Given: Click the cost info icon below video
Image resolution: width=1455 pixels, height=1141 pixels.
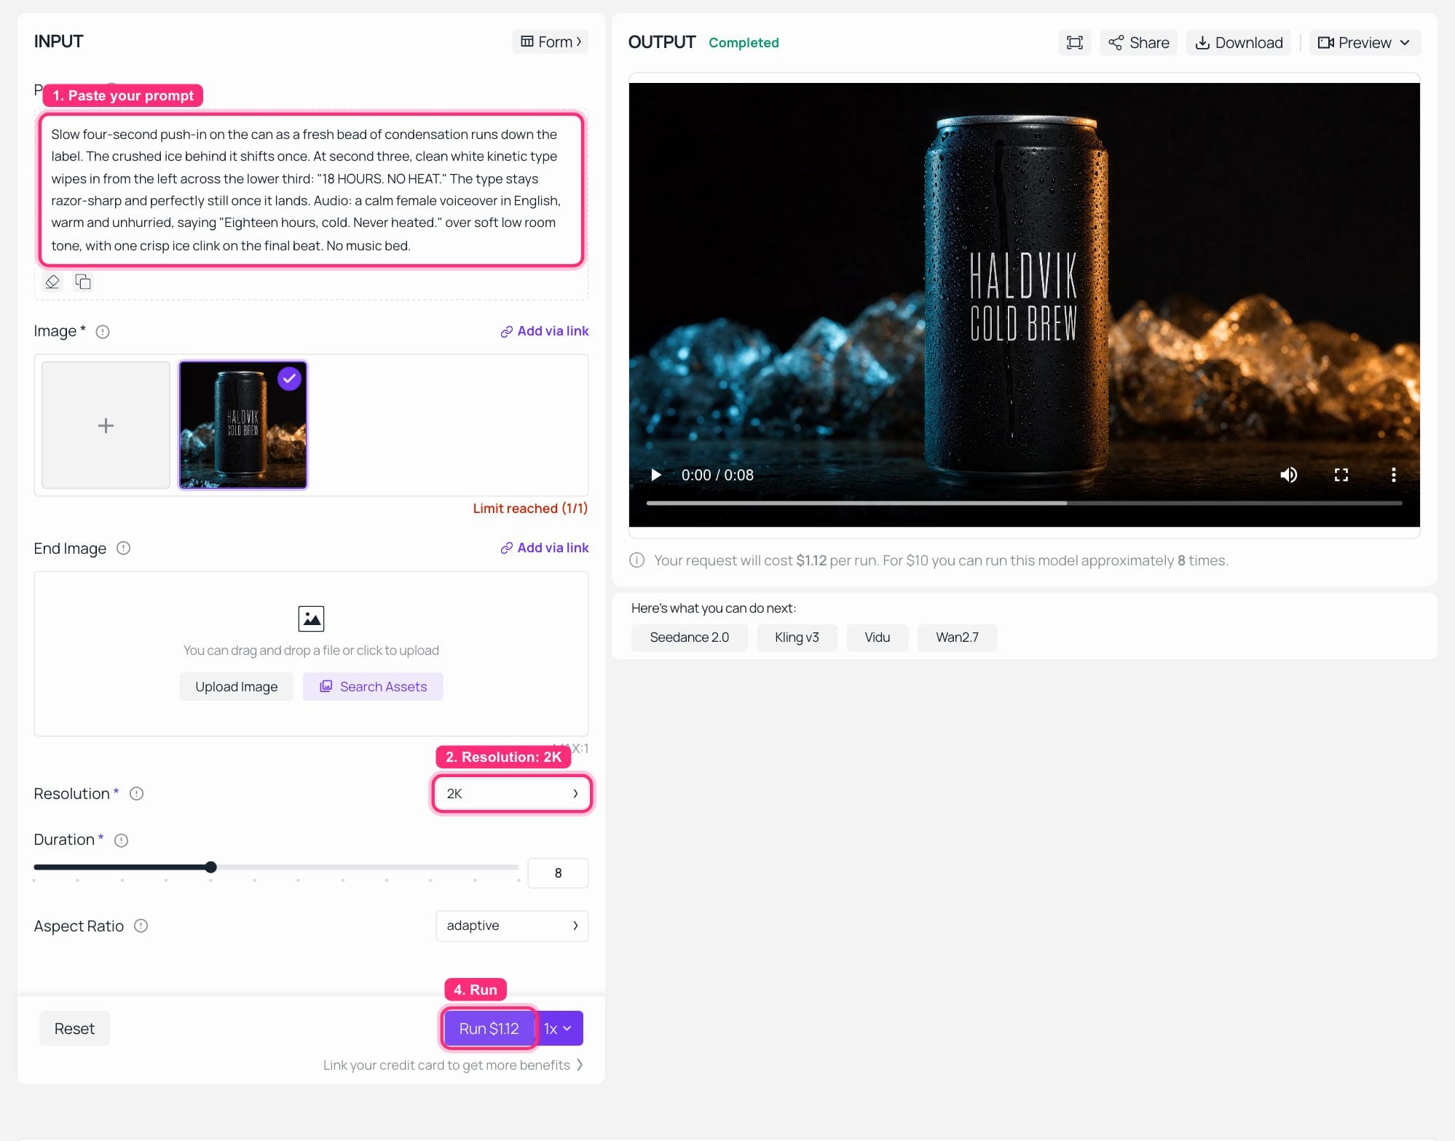Looking at the screenshot, I should click(x=636, y=560).
